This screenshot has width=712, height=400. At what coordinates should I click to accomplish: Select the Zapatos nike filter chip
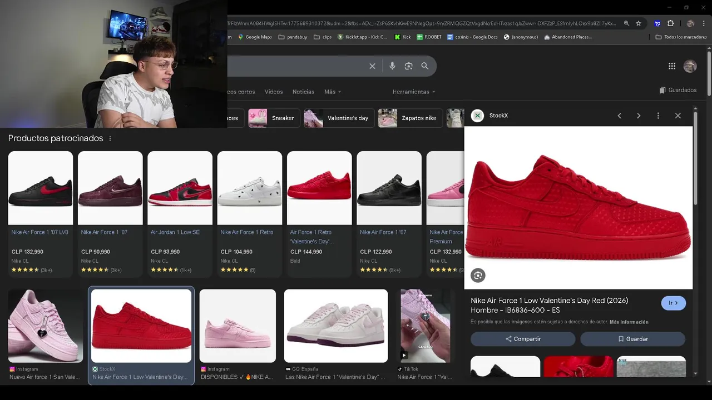pos(410,118)
